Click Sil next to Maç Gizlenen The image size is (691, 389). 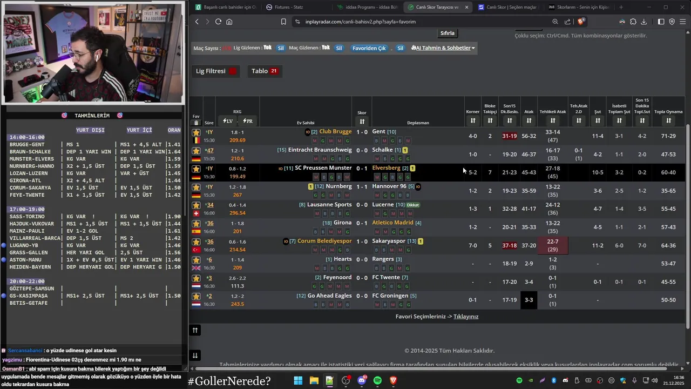click(x=339, y=48)
